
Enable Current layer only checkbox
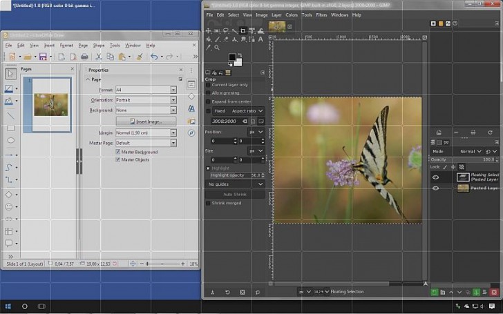(x=208, y=85)
